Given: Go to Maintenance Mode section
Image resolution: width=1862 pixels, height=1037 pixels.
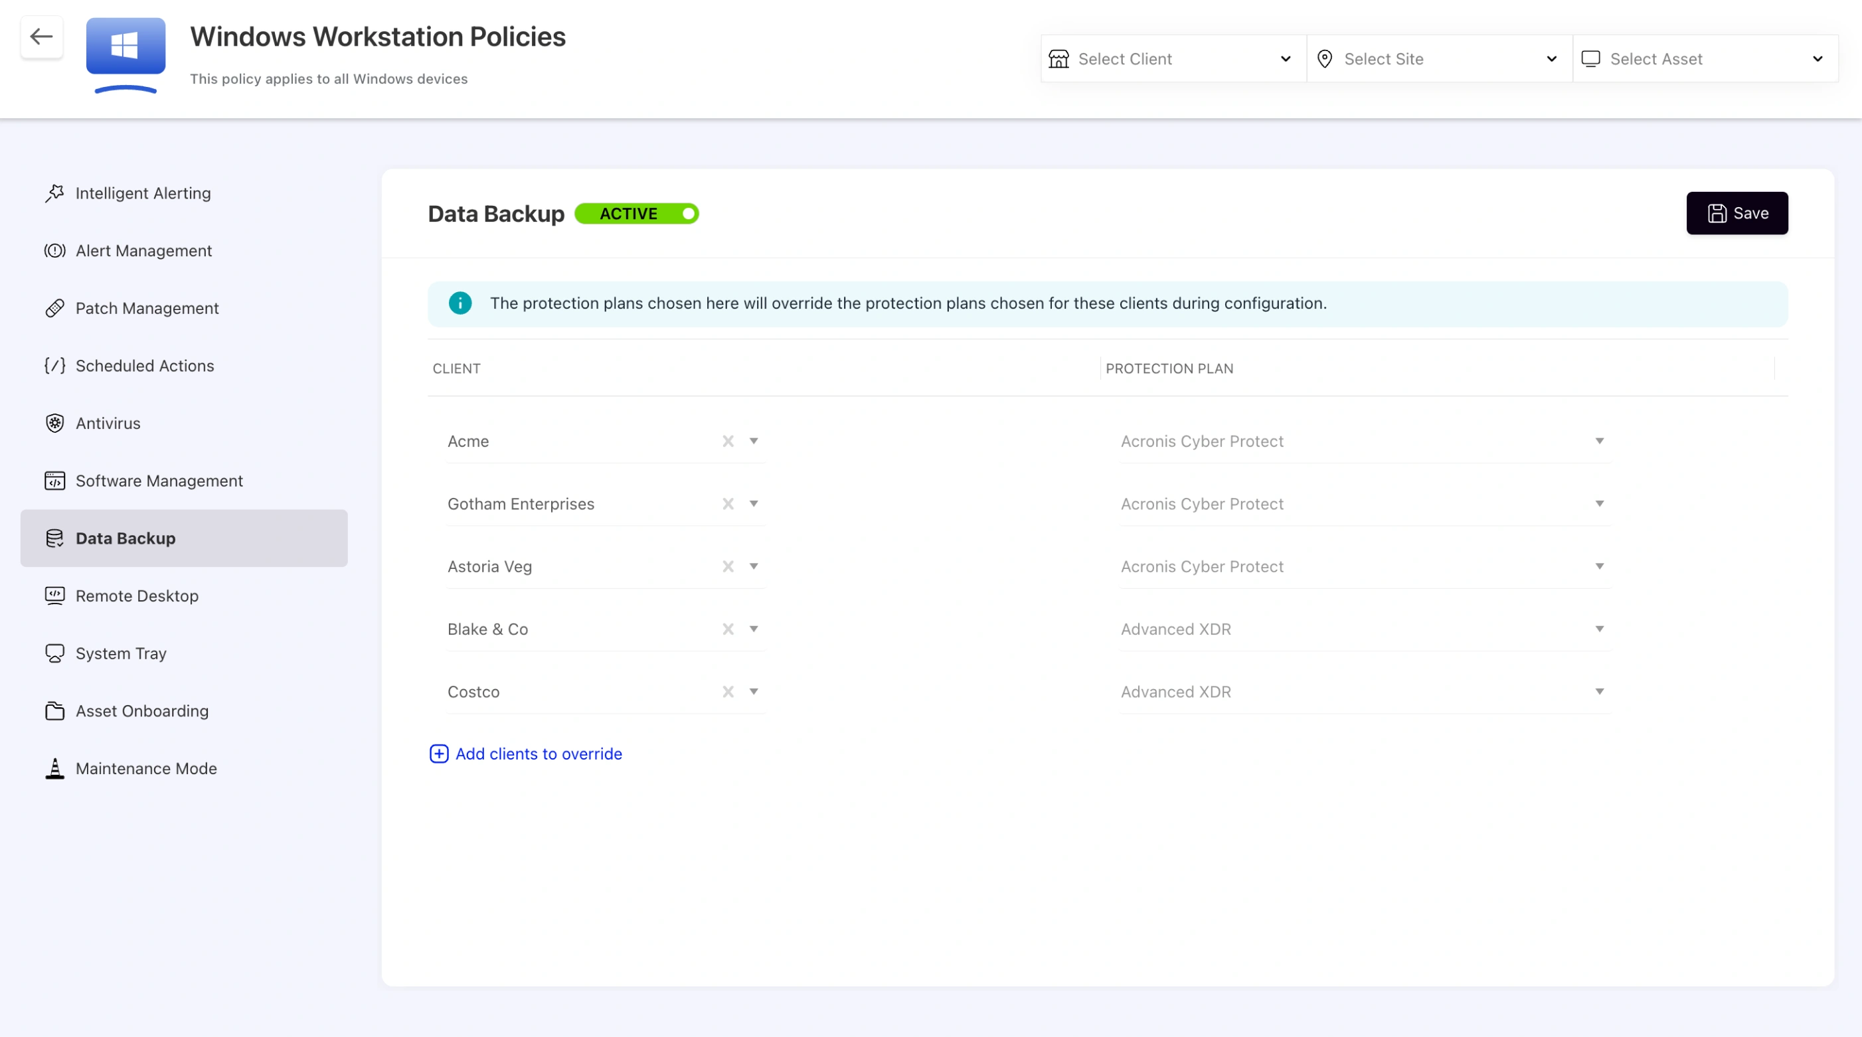Looking at the screenshot, I should point(185,768).
